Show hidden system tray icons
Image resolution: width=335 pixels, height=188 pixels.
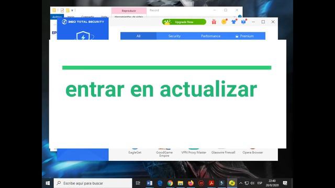[x=241, y=183]
